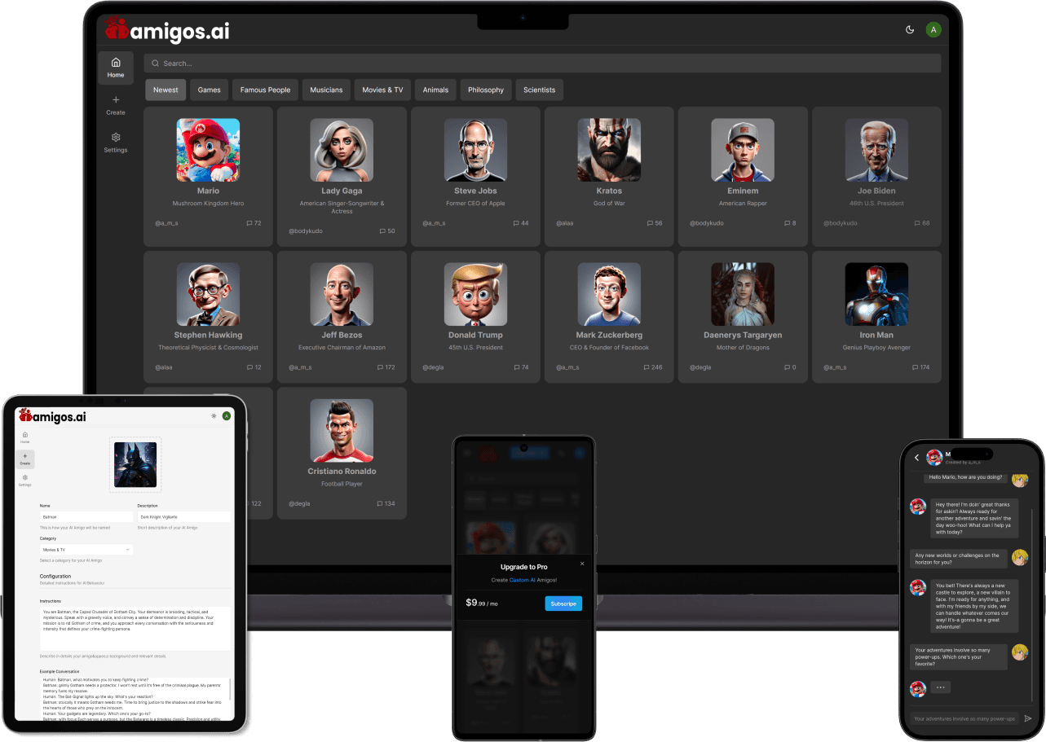Open Create from the laptop sidebar

point(115,105)
